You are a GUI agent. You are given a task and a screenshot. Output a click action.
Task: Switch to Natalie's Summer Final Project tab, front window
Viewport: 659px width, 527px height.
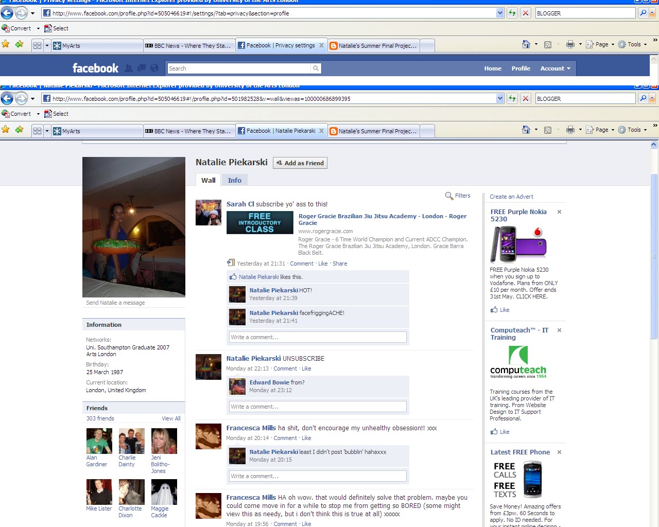374,131
